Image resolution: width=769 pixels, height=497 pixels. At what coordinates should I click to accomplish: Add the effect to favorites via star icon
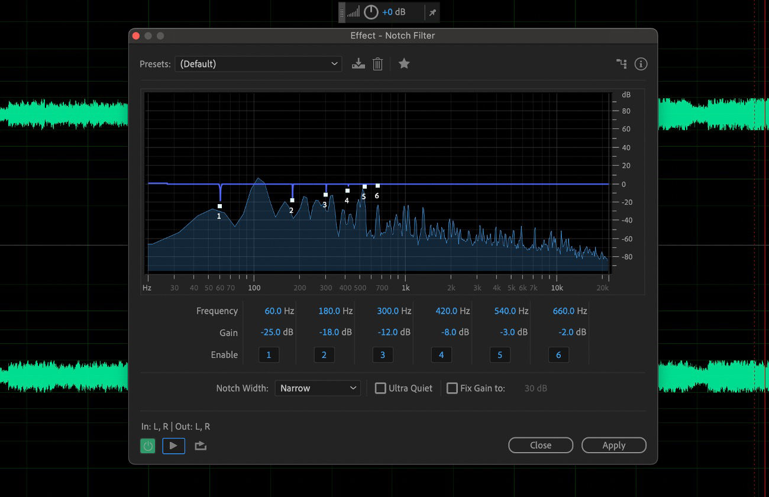[x=404, y=63]
